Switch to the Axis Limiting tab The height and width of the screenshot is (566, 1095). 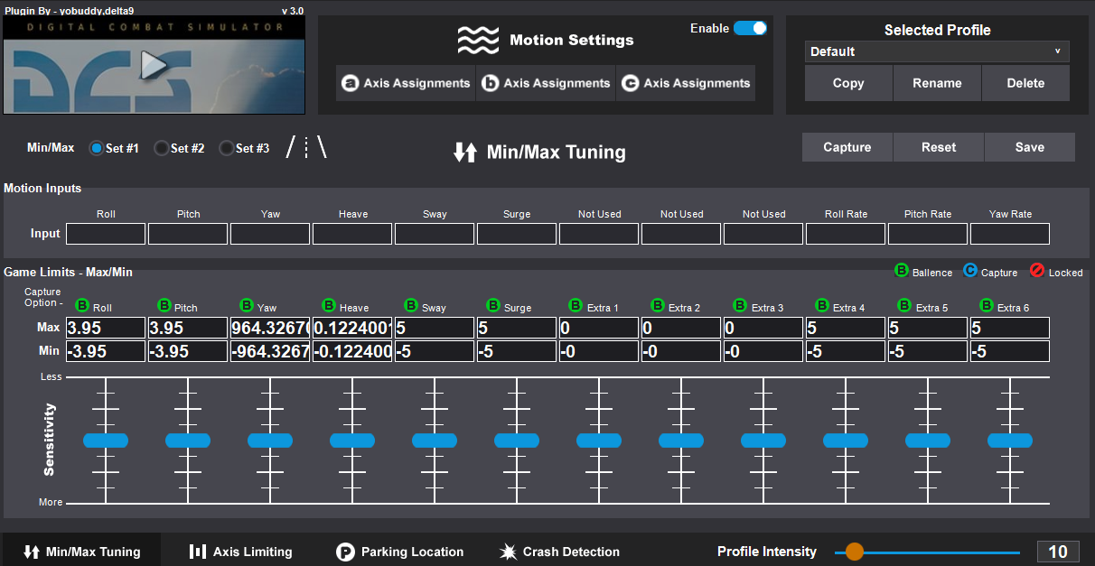point(240,552)
